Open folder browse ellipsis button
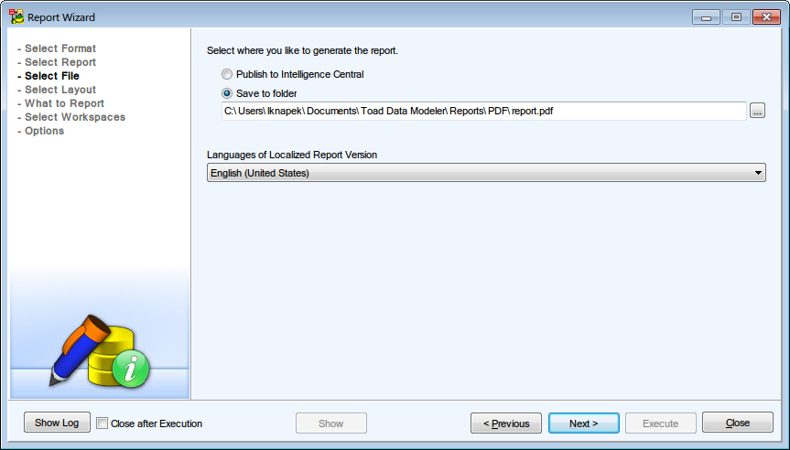The image size is (790, 450). click(x=757, y=111)
